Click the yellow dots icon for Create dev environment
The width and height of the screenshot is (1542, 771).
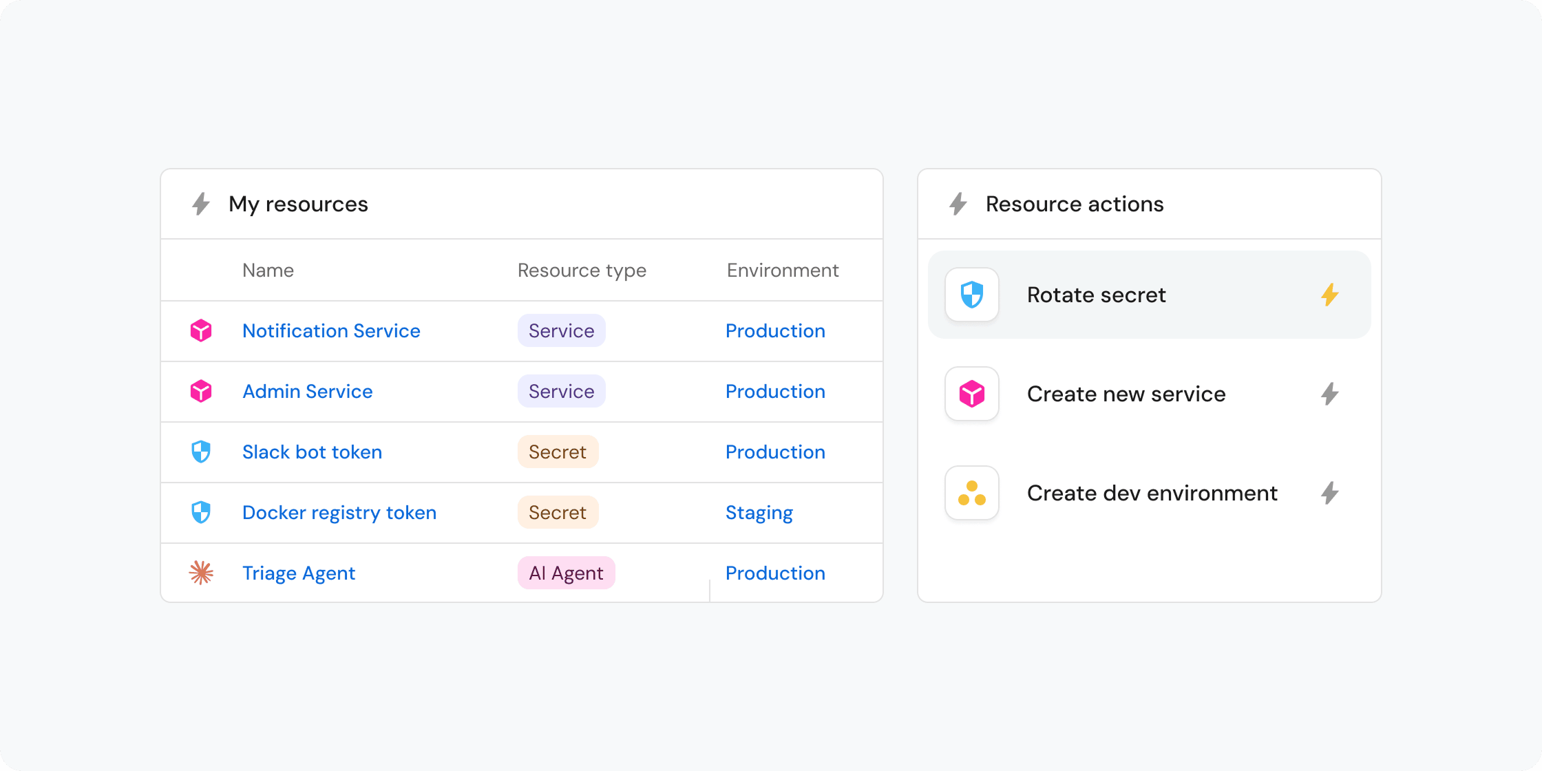coord(972,493)
